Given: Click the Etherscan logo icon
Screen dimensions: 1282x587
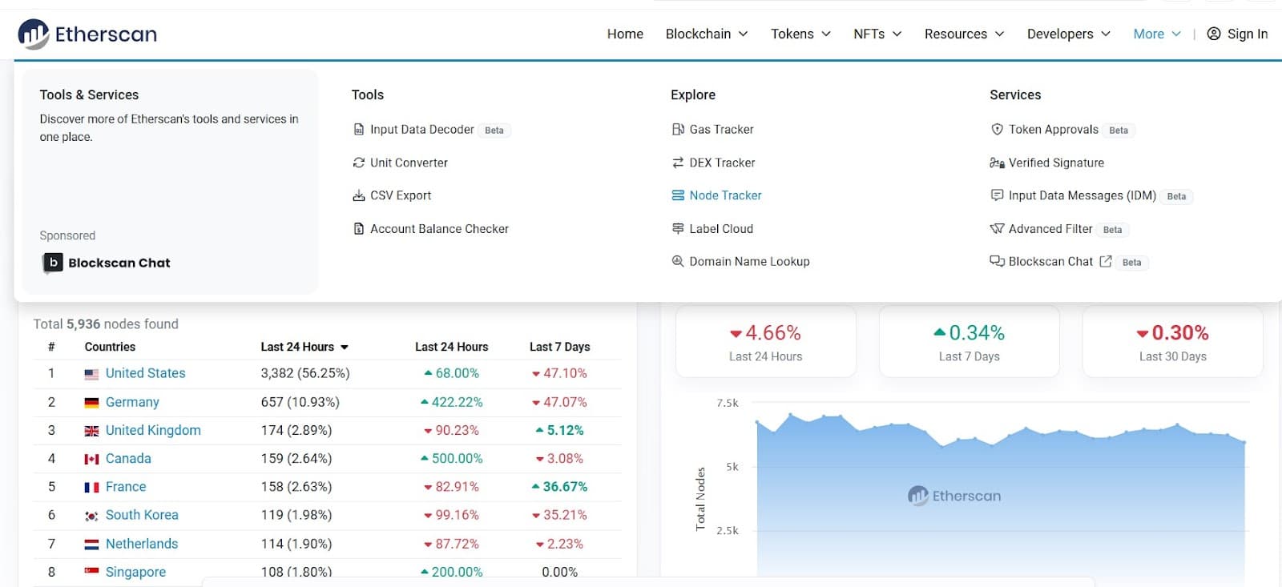Looking at the screenshot, I should pyautogui.click(x=34, y=34).
